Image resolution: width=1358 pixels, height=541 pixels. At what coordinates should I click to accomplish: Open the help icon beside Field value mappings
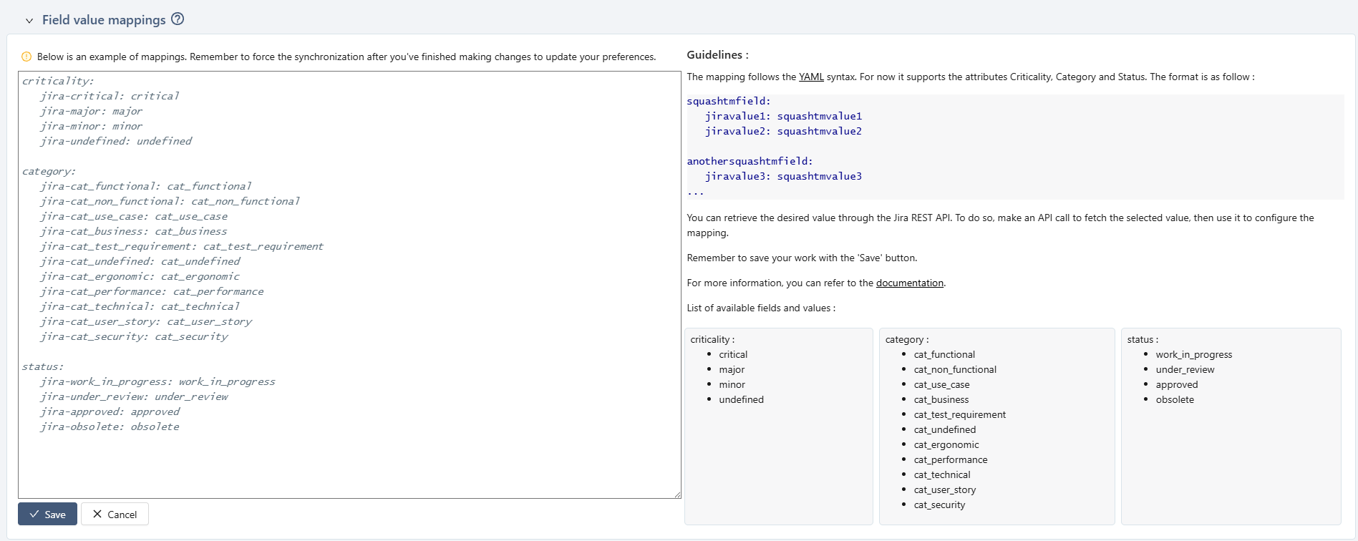click(178, 19)
